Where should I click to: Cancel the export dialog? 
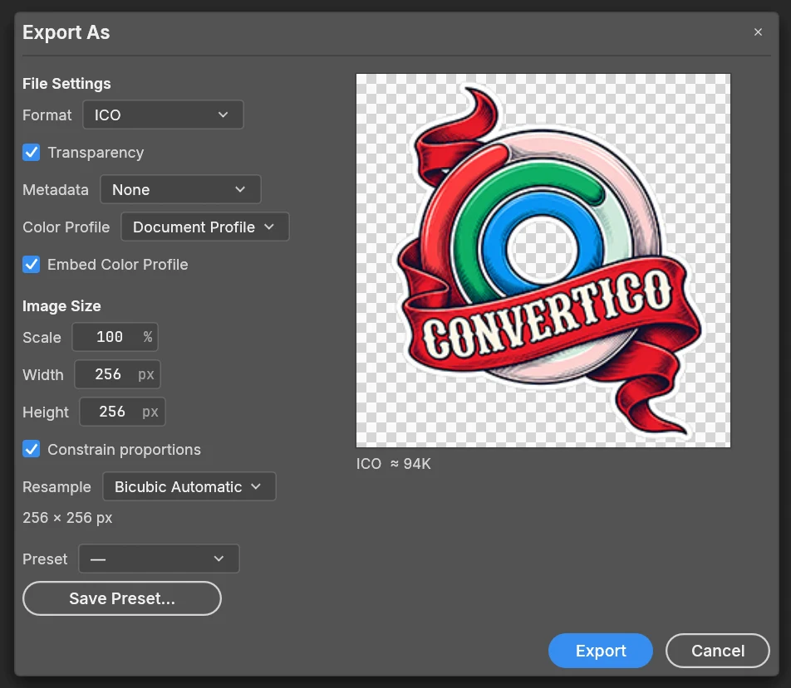[717, 651]
